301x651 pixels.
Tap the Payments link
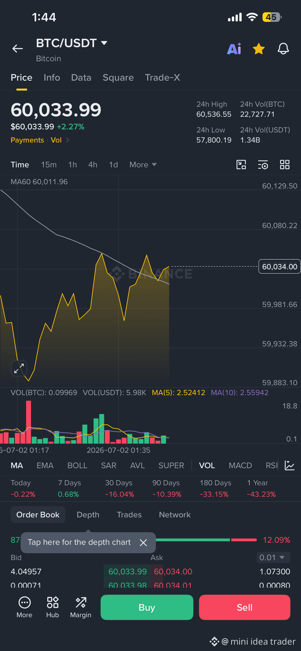click(27, 140)
